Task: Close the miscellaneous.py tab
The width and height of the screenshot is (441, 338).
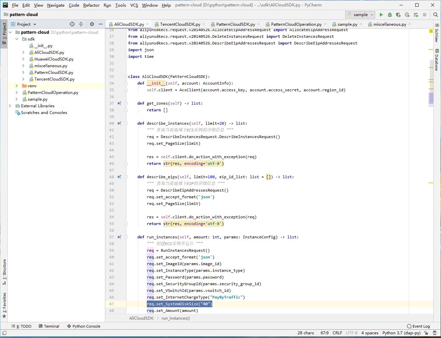Action: coord(410,24)
